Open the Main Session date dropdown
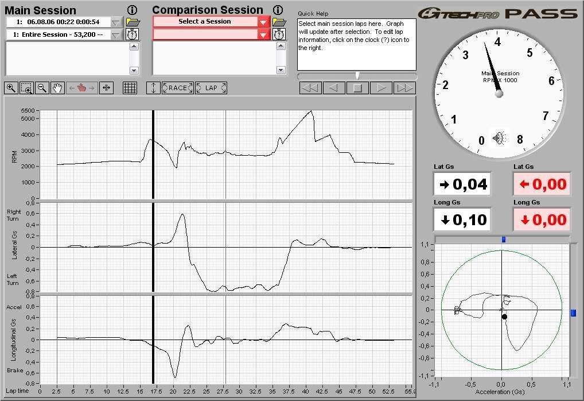584x401 pixels. 116,22
